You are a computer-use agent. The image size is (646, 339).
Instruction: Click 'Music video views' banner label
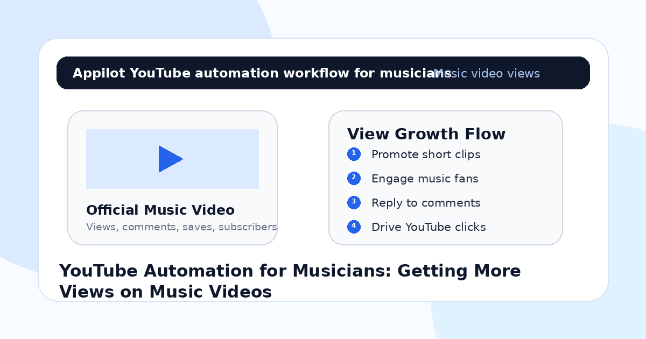(487, 73)
